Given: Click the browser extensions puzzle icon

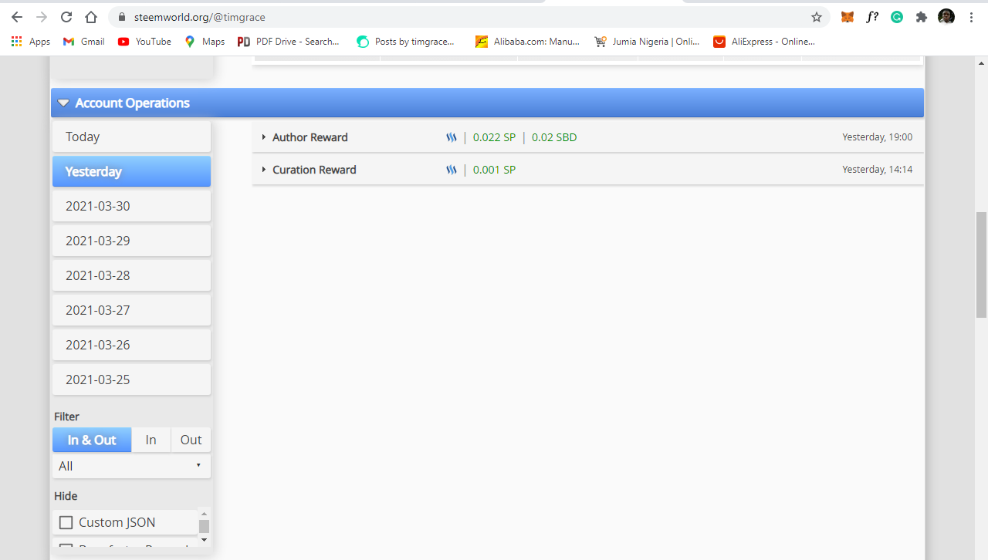Looking at the screenshot, I should [x=921, y=16].
